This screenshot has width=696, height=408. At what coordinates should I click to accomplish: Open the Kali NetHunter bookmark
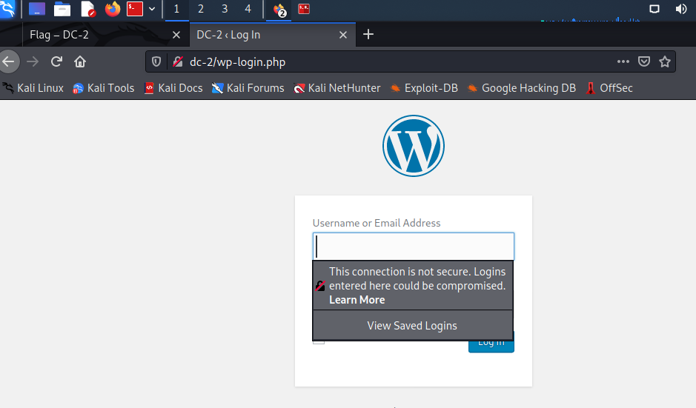tap(337, 88)
